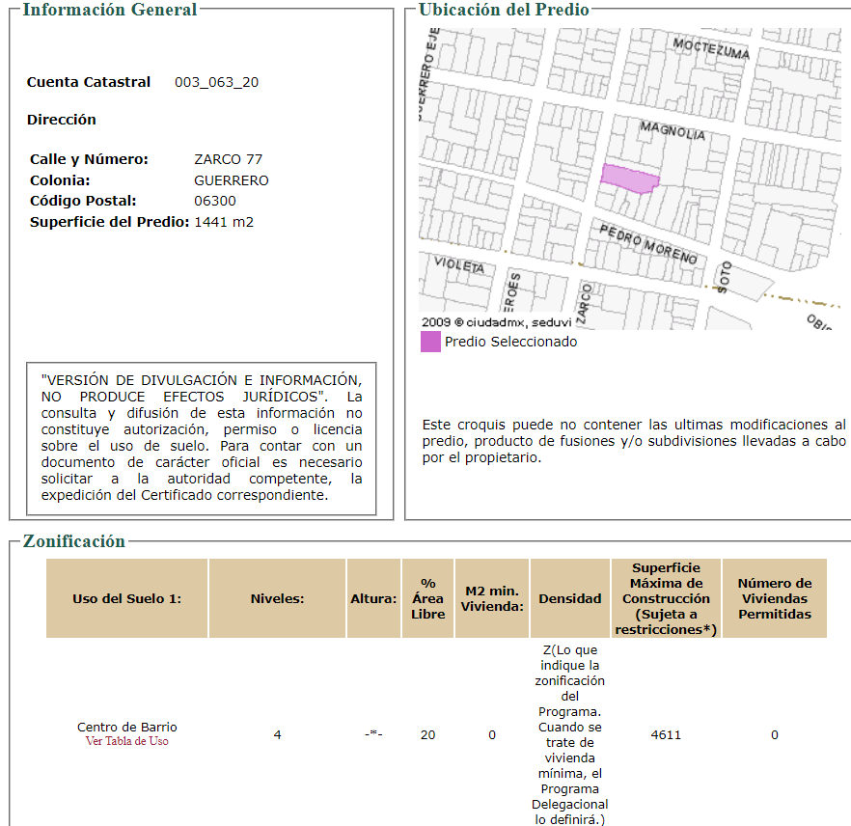Click the MAGNOLIA street label on the map

pos(673,131)
